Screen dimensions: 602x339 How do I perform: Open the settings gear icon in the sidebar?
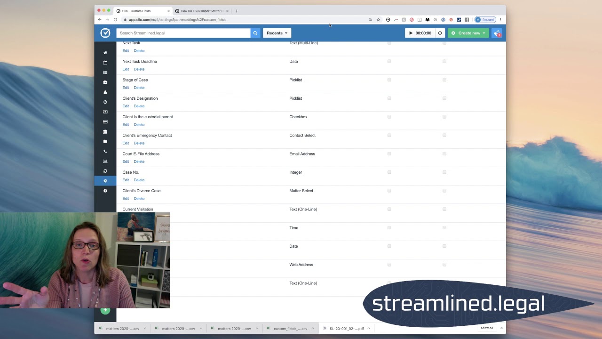(105, 181)
